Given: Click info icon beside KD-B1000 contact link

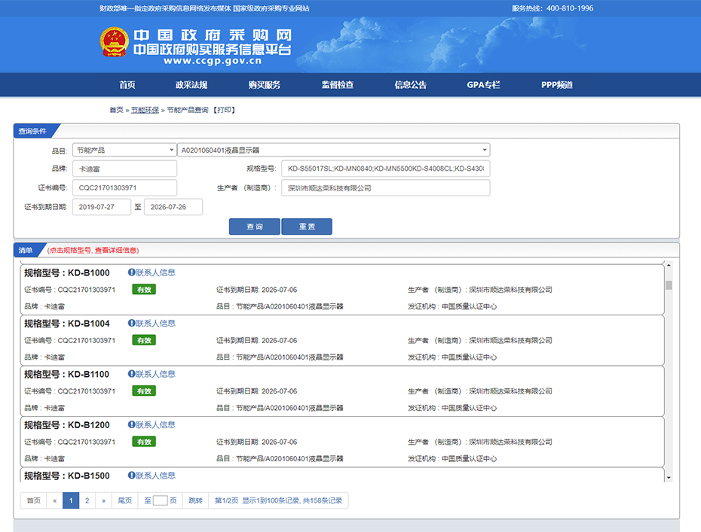Looking at the screenshot, I should coord(131,272).
